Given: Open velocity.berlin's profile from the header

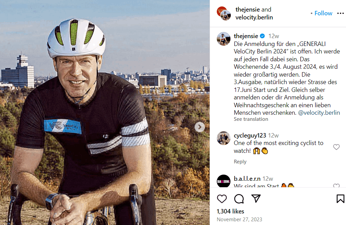Looking at the screenshot, I should 254,17.
